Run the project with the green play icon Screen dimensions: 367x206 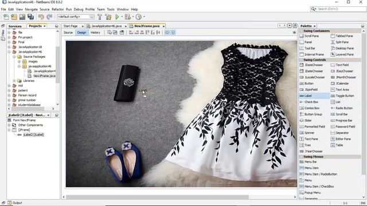pos(117,17)
